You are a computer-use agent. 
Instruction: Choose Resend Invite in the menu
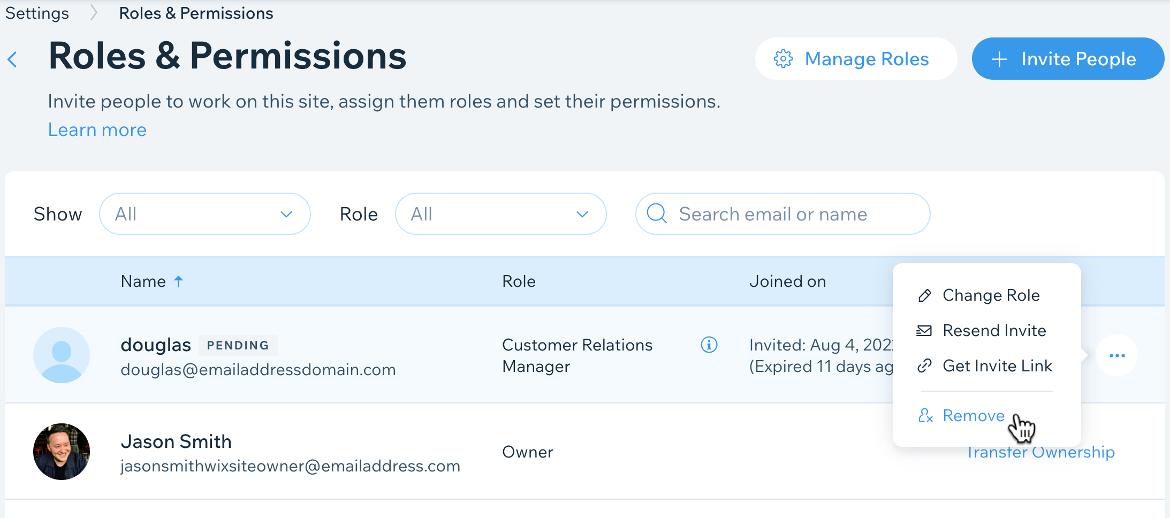pos(994,331)
